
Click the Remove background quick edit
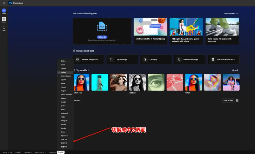(88, 59)
